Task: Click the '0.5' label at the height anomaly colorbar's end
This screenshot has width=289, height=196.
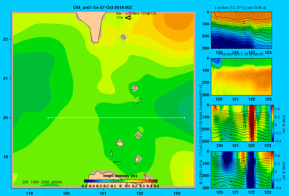Action: click(x=156, y=186)
